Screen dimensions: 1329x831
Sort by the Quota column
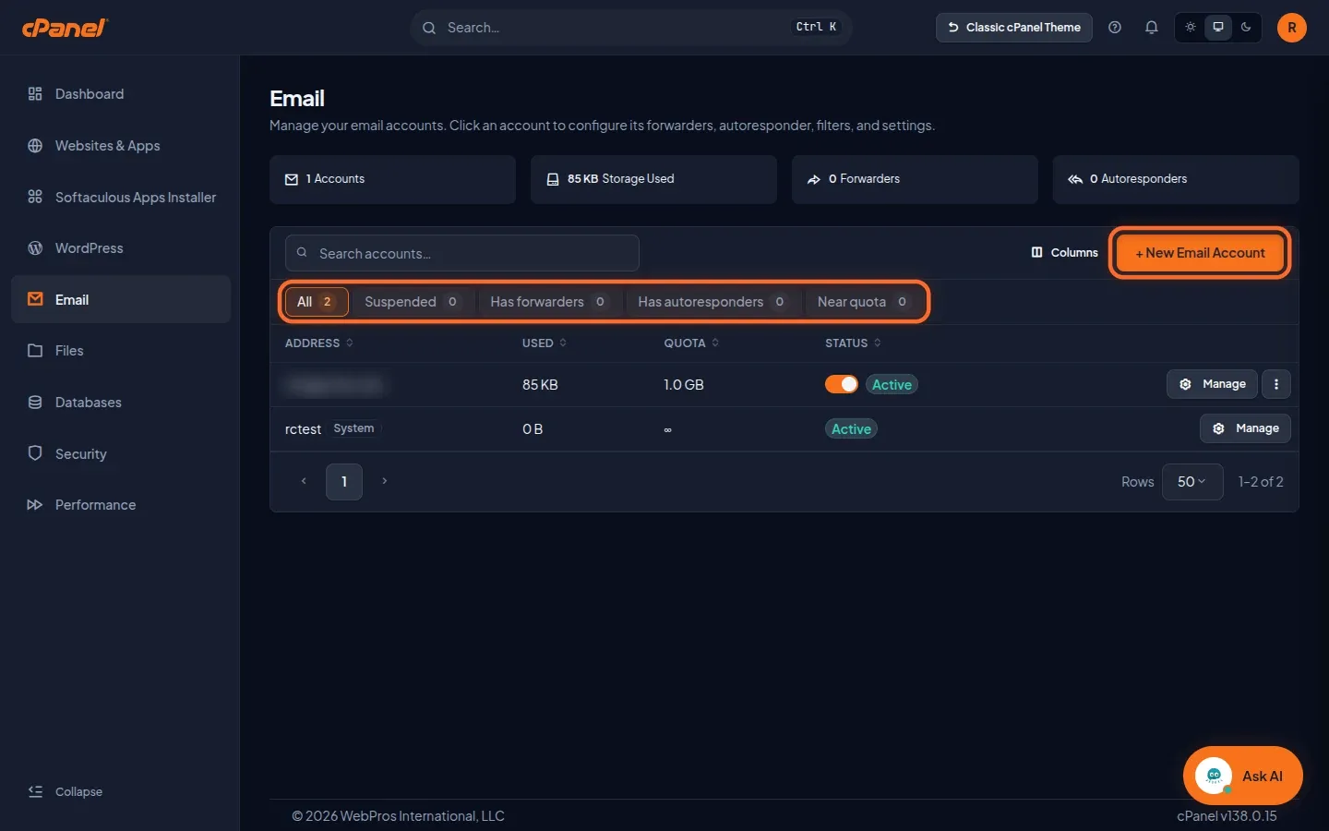click(x=691, y=343)
